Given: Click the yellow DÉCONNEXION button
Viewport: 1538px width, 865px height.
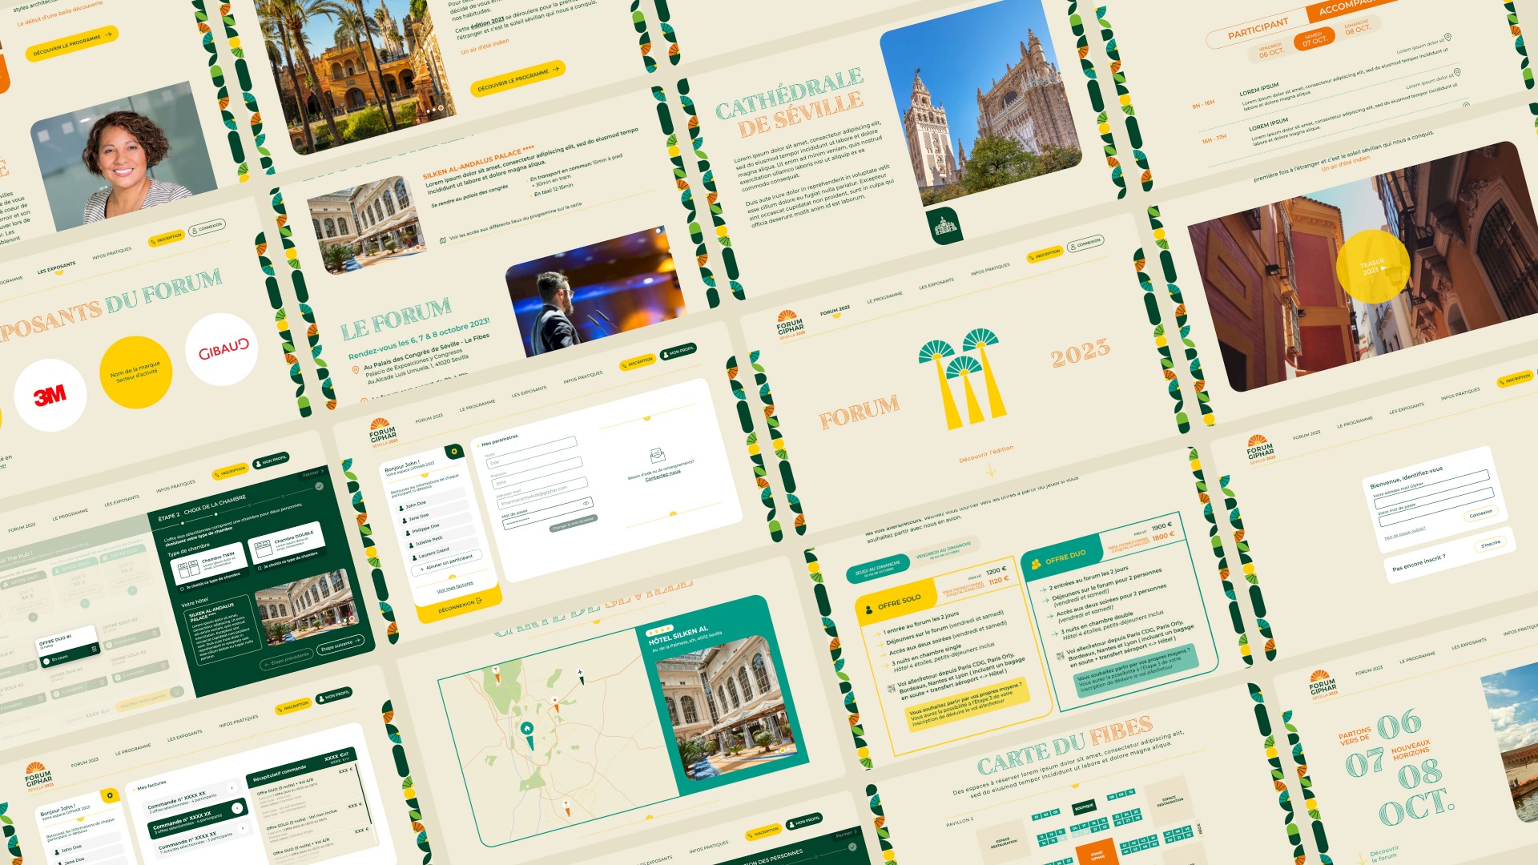Looking at the screenshot, I should tap(459, 605).
